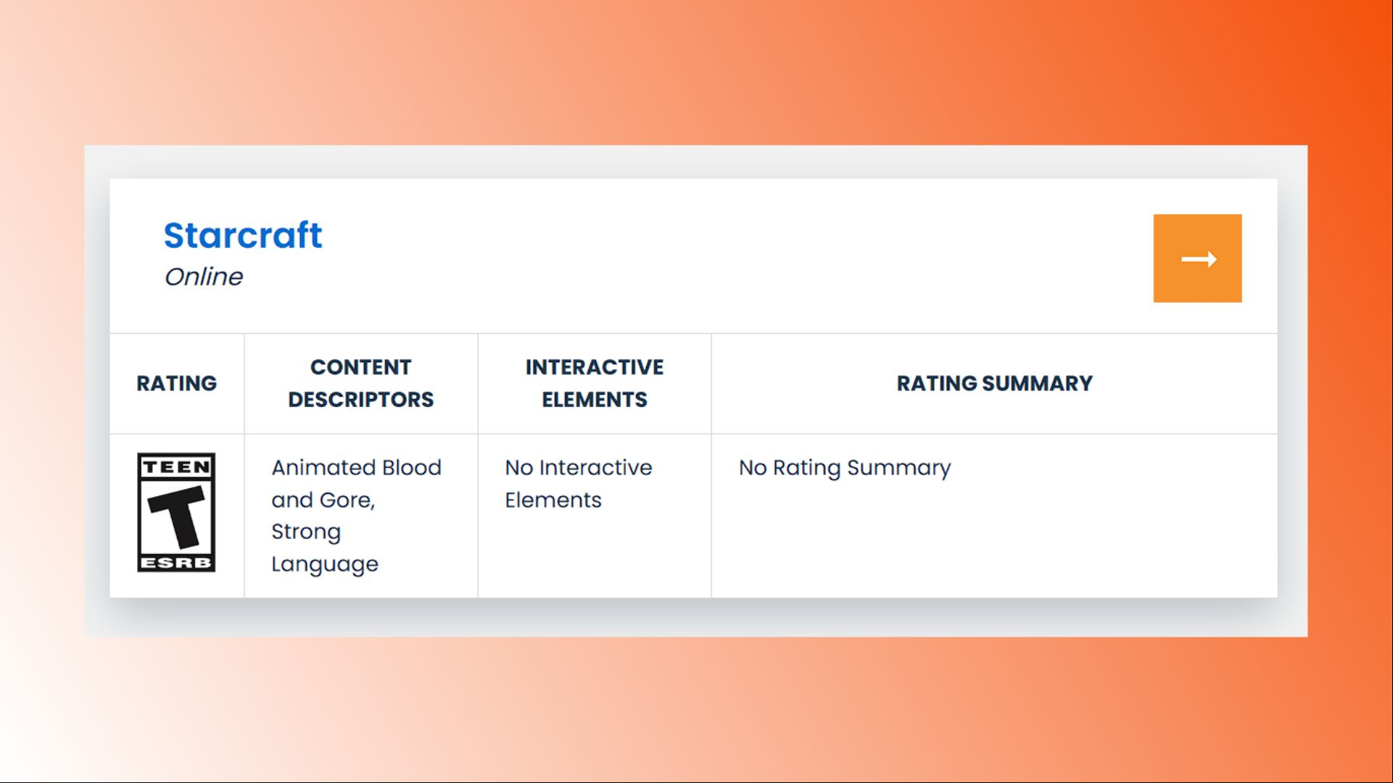
Task: Select the ESRB Teen rating icon
Action: [176, 513]
